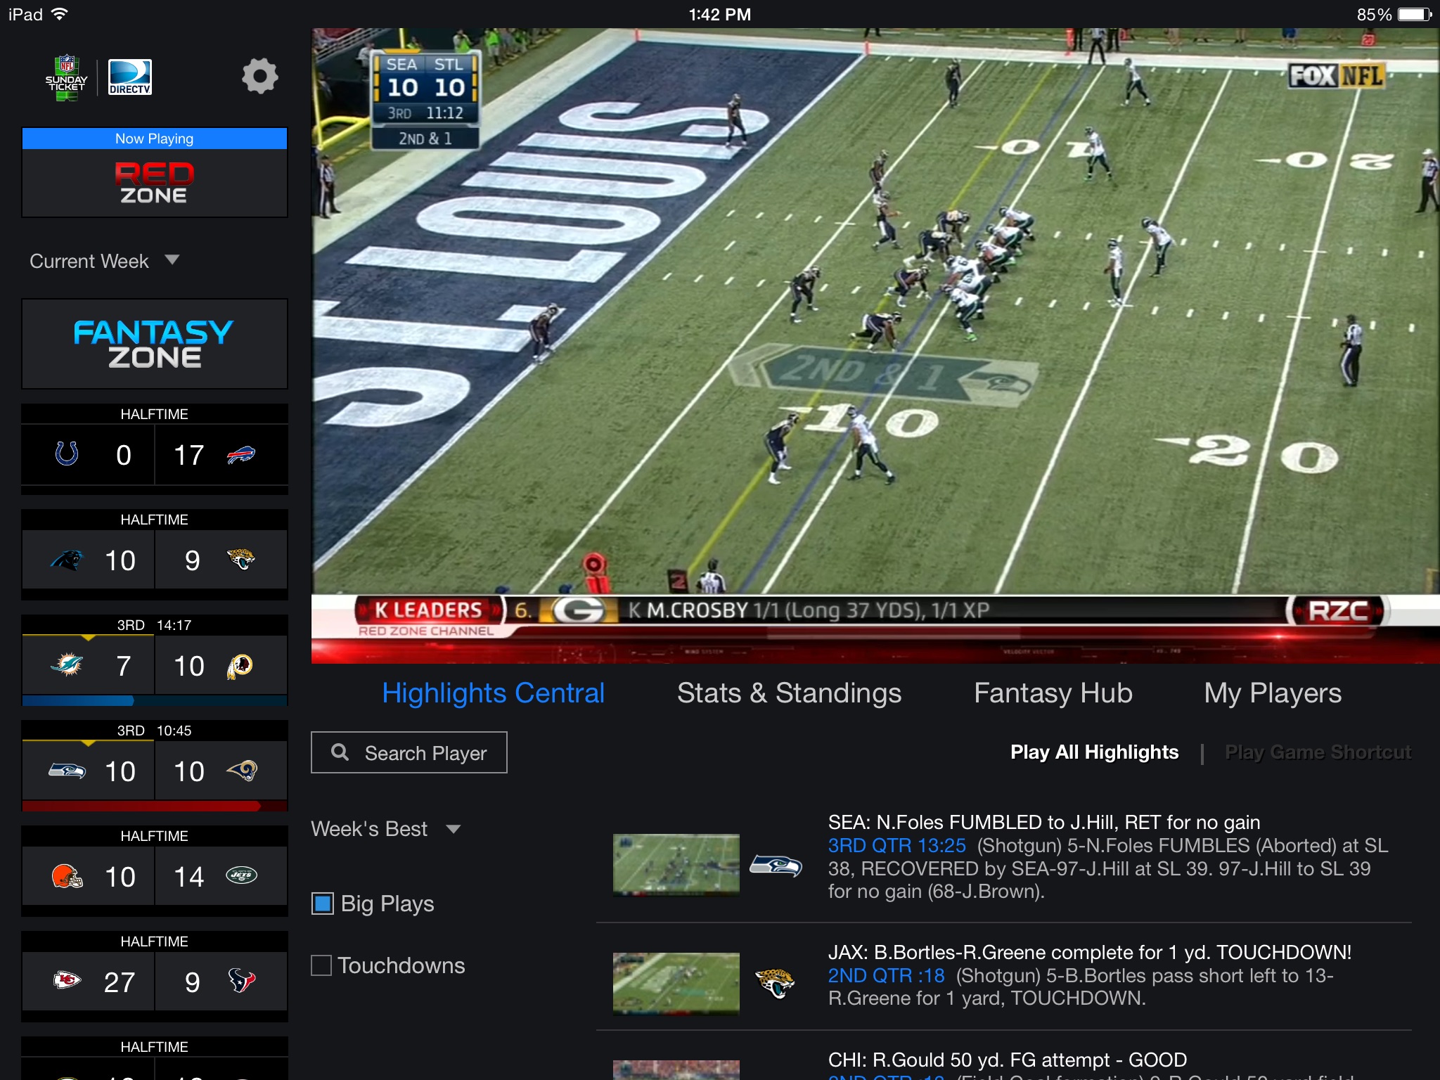Open the 2ND QTR :18 highlight link
The height and width of the screenshot is (1080, 1440).
[x=886, y=975]
